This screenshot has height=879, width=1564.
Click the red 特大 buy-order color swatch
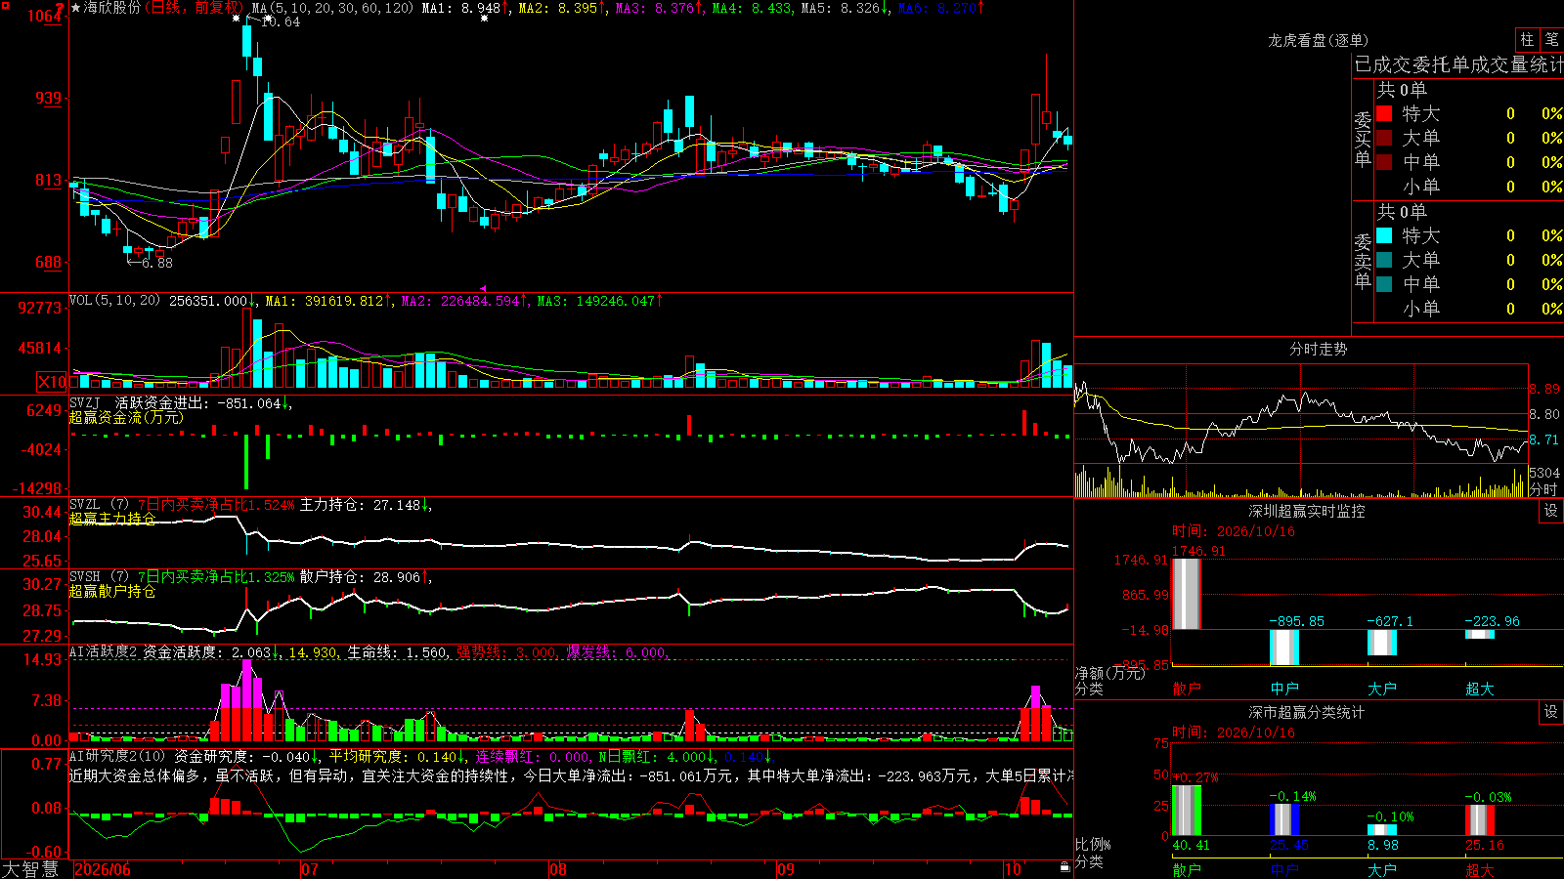pyautogui.click(x=1384, y=113)
